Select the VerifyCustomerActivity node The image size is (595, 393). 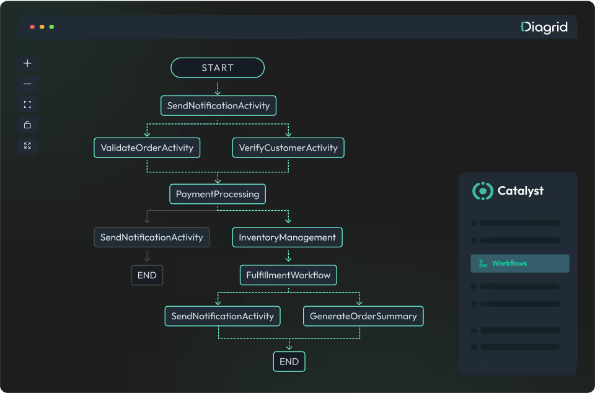coord(288,148)
